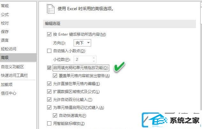
Task: Open the 方向 direction dropdown
Action: [82, 43]
